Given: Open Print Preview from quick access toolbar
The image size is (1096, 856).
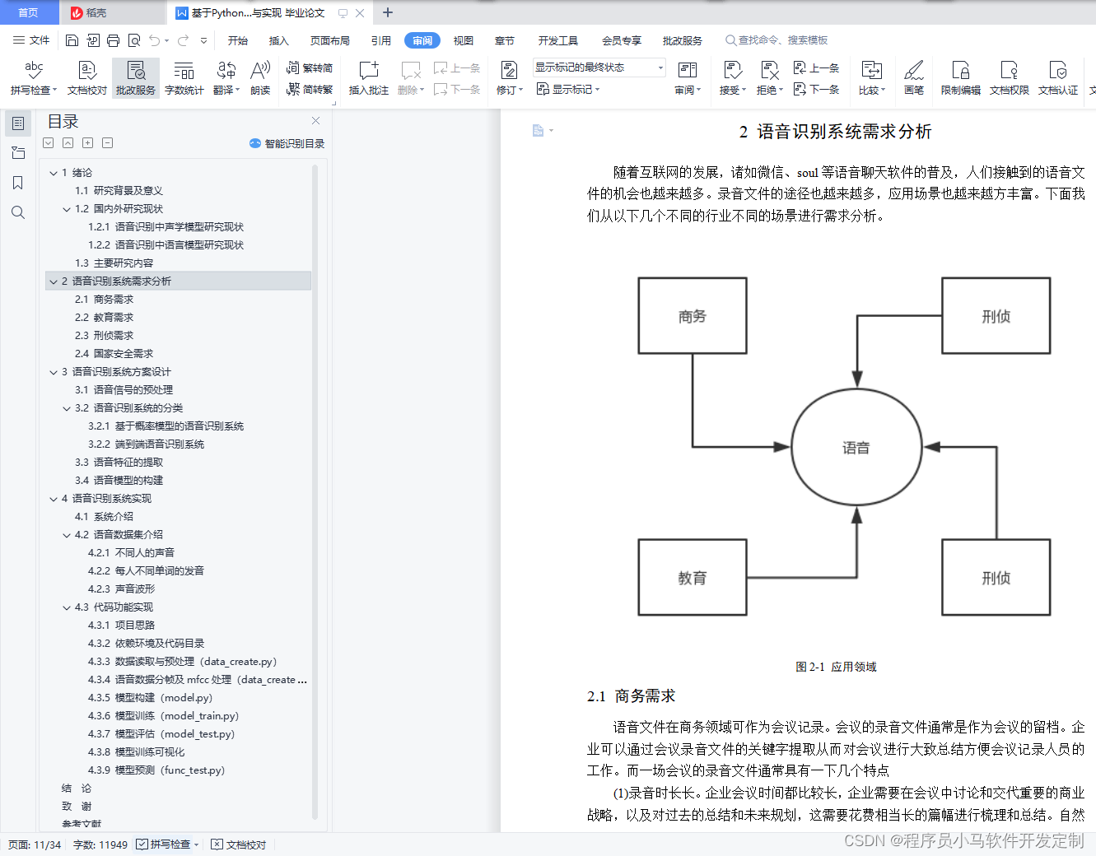Looking at the screenshot, I should 134,40.
